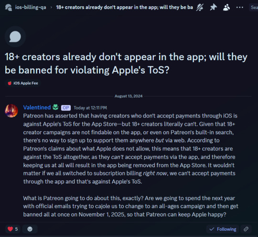258x237 pixels.
Task: Click the large speech bubble post icon
Action: (15, 36)
